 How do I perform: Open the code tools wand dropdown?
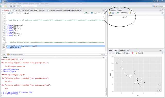(28, 13)
